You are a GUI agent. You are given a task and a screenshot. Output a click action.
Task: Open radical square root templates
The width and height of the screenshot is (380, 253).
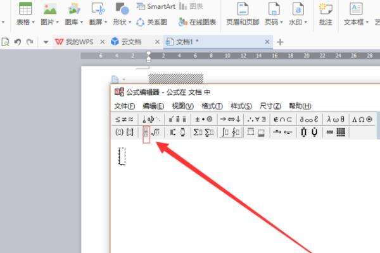click(155, 132)
